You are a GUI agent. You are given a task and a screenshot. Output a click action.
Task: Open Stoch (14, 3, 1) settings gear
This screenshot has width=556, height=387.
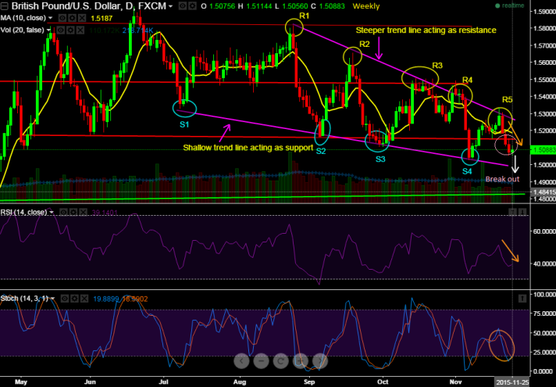pyautogui.click(x=74, y=299)
